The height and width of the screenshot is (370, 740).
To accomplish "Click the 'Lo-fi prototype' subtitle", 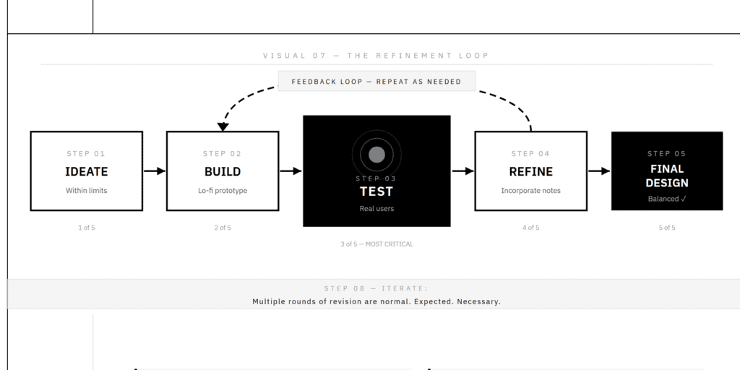I will (223, 191).
